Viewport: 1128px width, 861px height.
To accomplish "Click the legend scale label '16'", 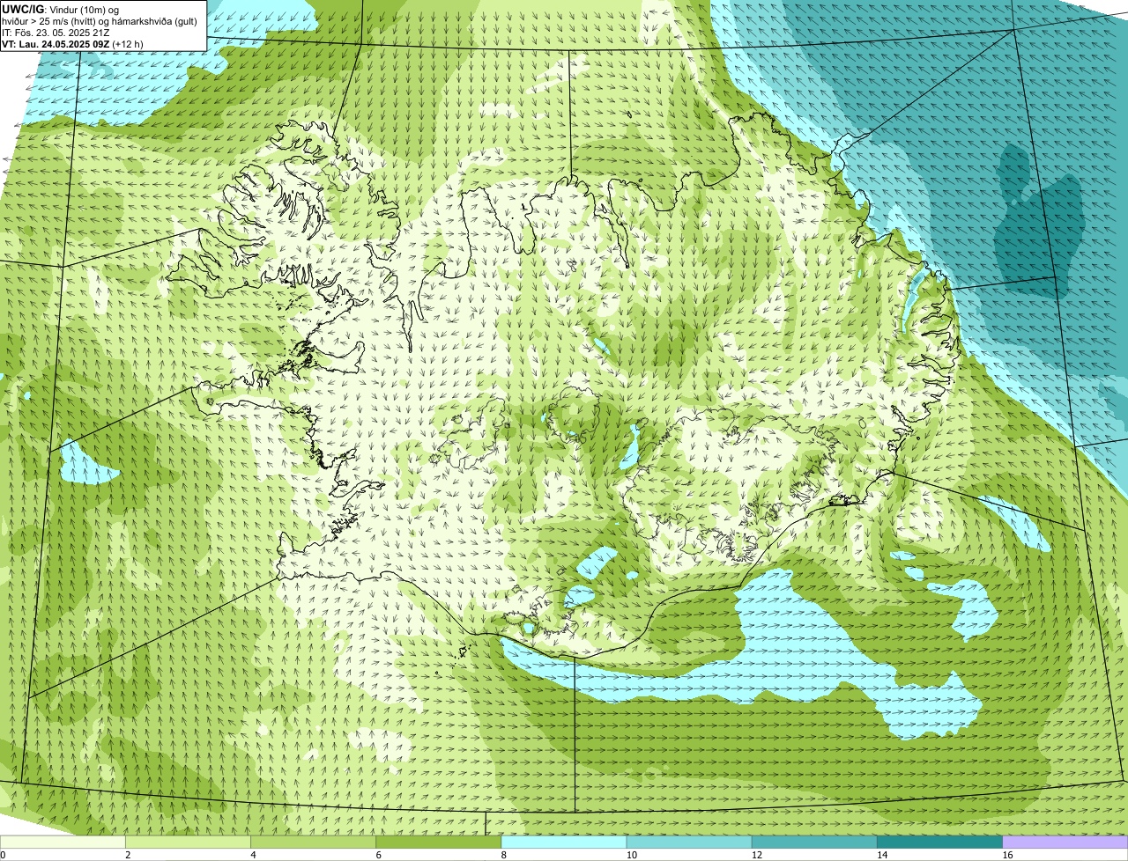I will tap(1007, 855).
